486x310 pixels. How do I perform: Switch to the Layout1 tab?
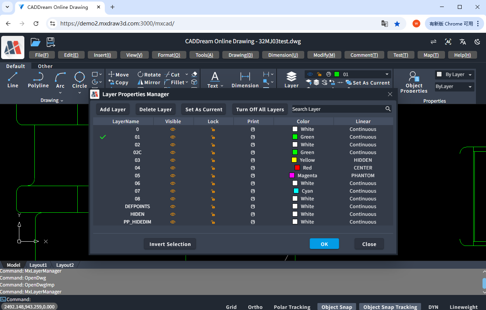(x=38, y=265)
